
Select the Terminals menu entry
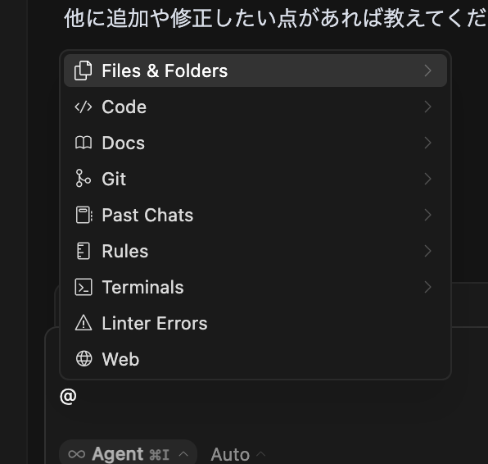click(255, 287)
